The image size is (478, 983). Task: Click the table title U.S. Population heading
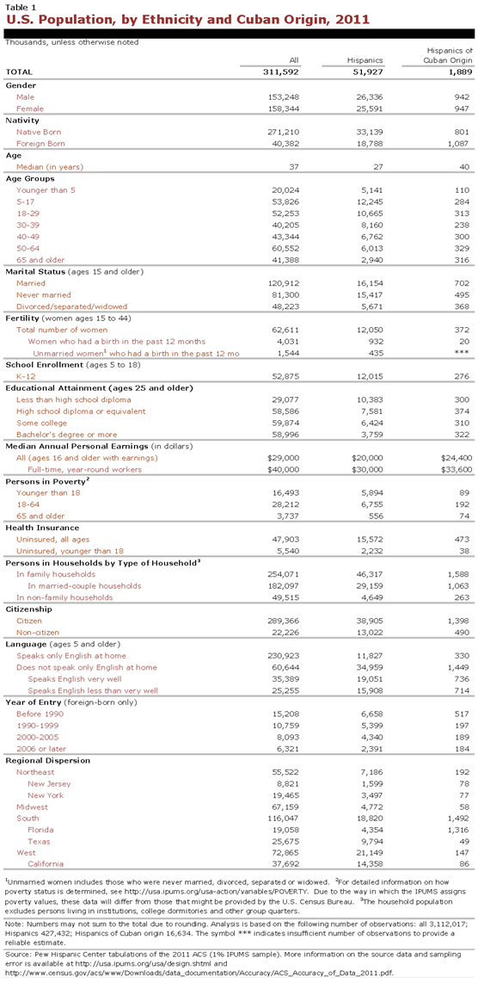(x=187, y=20)
